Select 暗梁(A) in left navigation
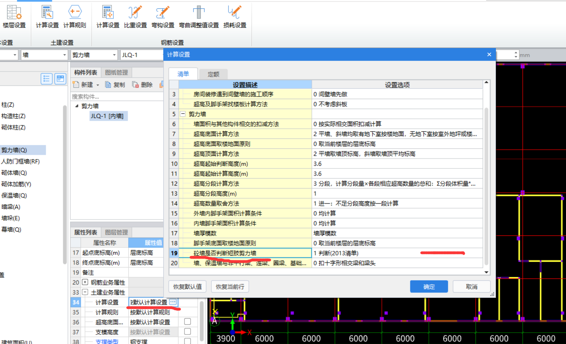The image size is (566, 344). (x=11, y=207)
